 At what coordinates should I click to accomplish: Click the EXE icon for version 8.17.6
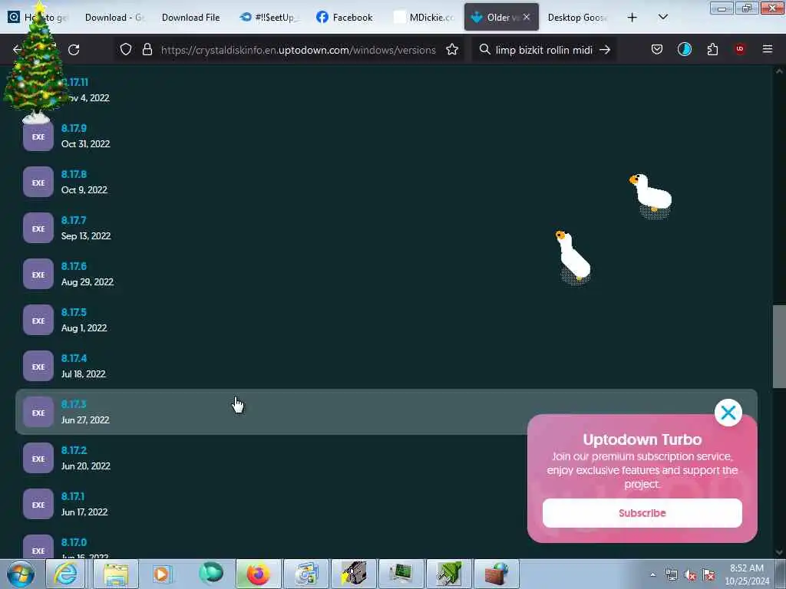click(x=38, y=275)
